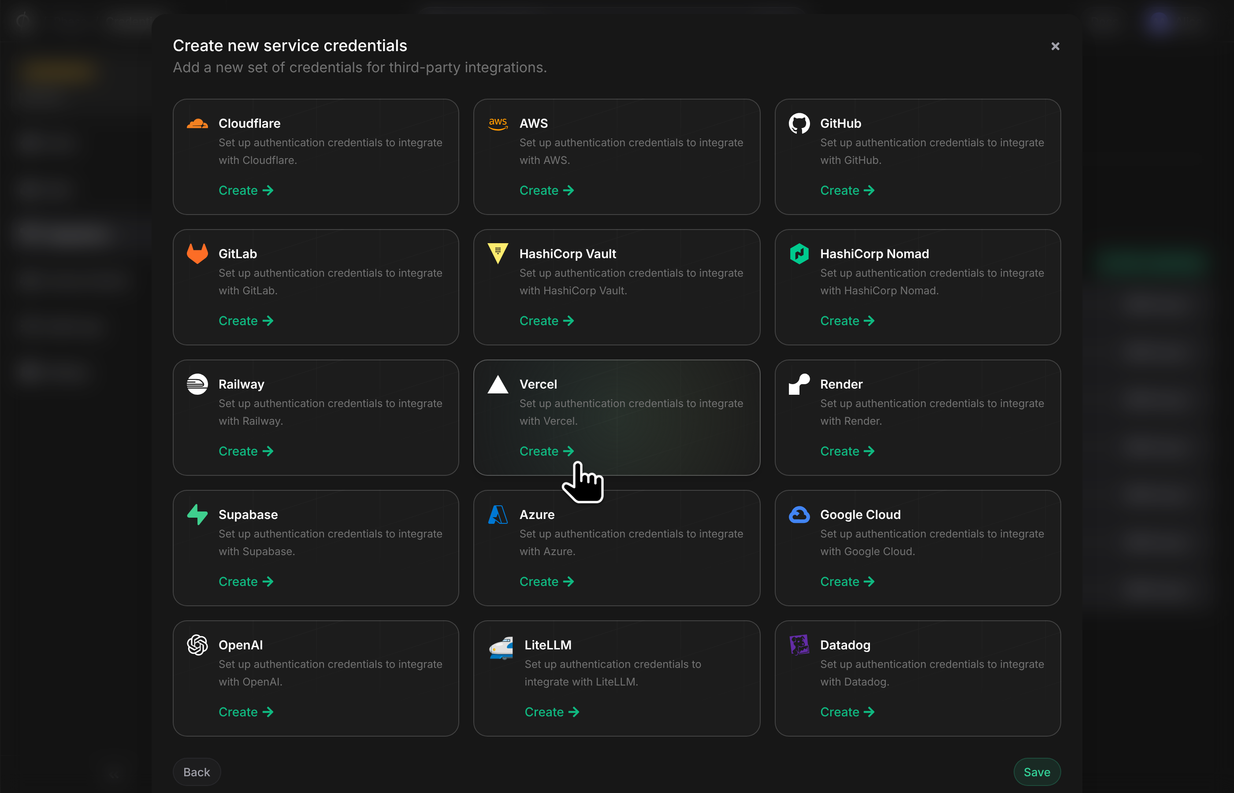Create Vercel credentials

click(x=546, y=451)
